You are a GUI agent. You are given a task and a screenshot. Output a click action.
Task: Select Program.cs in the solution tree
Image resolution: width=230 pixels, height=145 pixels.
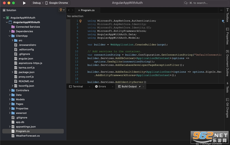tap(33, 131)
